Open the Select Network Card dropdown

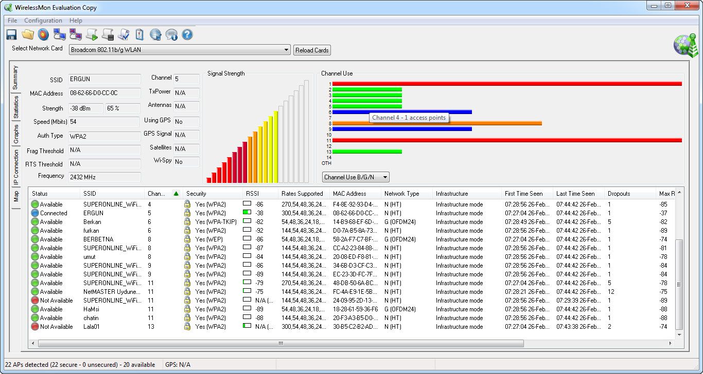tap(180, 50)
